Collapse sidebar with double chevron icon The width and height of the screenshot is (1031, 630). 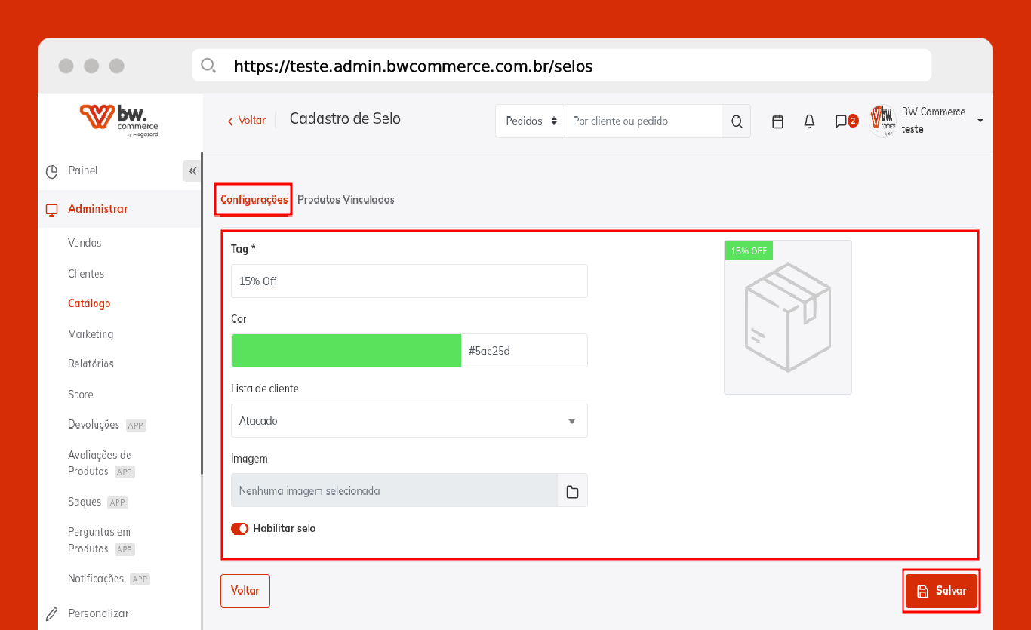coord(192,171)
